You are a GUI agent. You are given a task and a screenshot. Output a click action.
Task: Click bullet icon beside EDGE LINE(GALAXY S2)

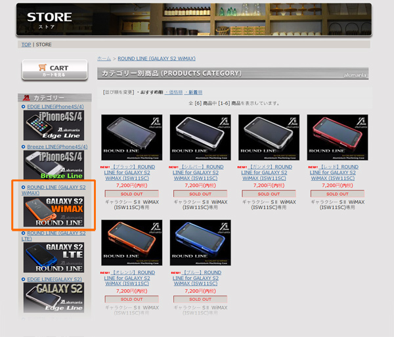click(x=24, y=279)
